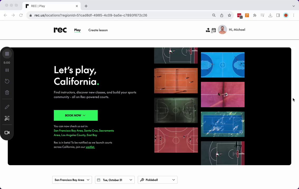This screenshot has width=299, height=189.
Task: Open the Tue, October 31 date dropdown
Action: [115, 180]
